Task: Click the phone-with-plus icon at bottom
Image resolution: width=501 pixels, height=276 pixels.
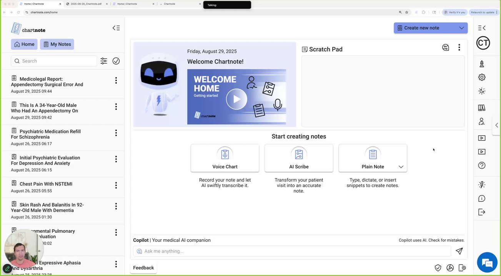Action: click(462, 268)
